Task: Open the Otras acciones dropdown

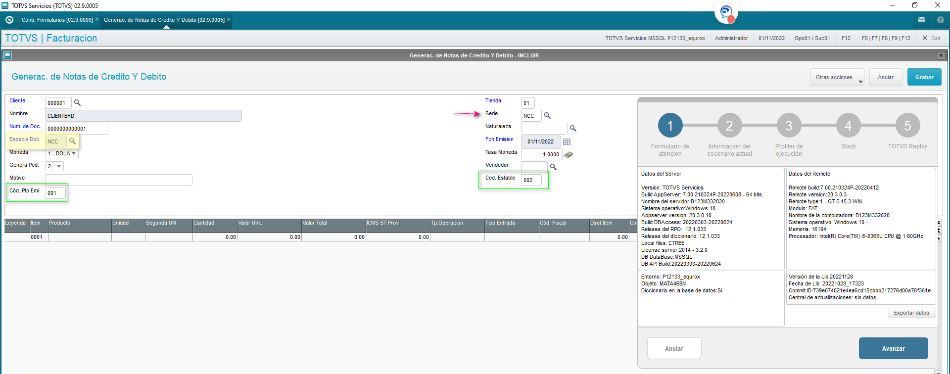Action: tap(837, 77)
